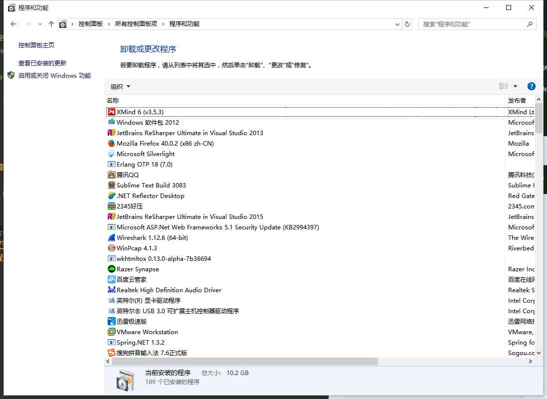547x399 pixels.
Task: Click the Wireshark shark fin icon
Action: click(111, 237)
